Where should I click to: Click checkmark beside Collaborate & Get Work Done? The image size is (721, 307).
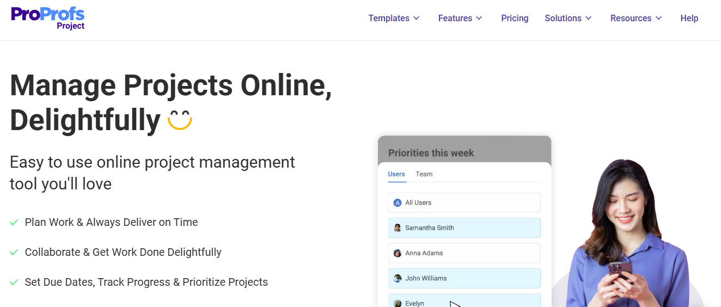14,252
